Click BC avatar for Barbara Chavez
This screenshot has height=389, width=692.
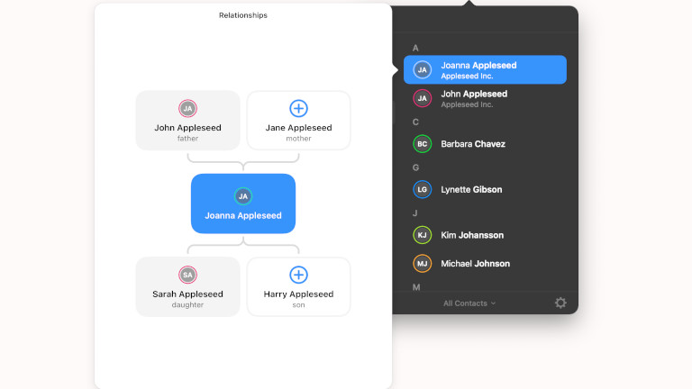click(x=422, y=144)
